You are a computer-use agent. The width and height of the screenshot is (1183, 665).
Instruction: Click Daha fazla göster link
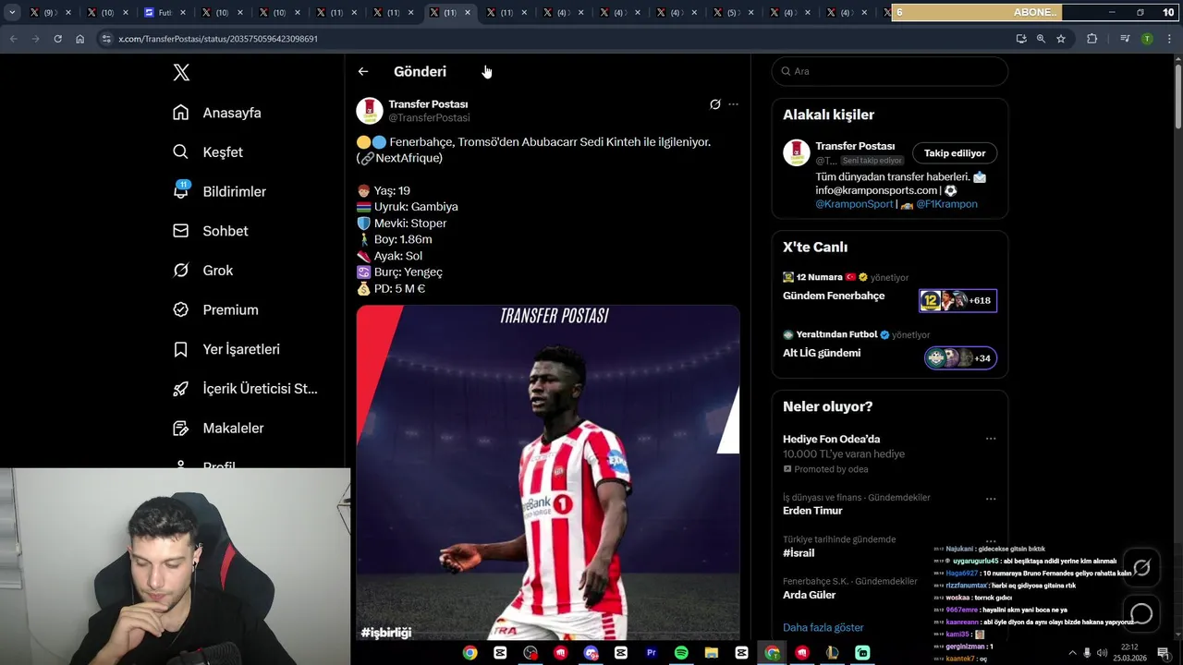click(823, 628)
